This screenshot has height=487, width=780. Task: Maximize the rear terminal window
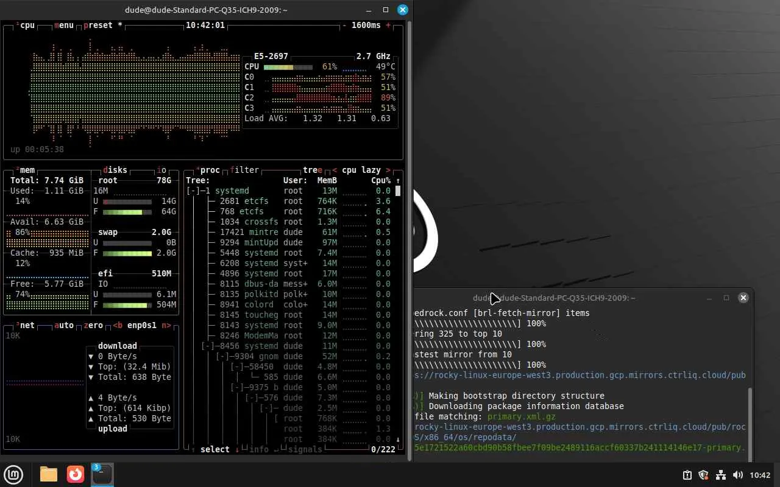pyautogui.click(x=726, y=298)
